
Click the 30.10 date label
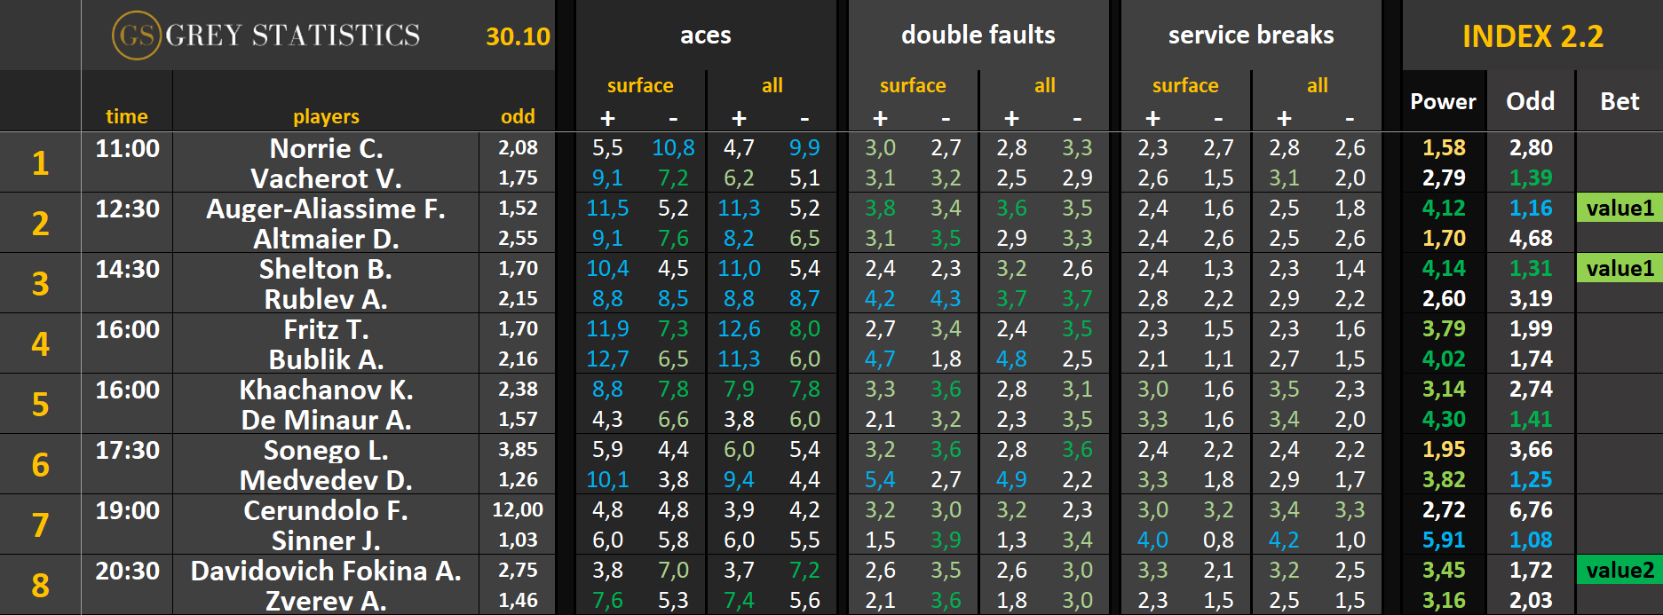click(x=518, y=36)
